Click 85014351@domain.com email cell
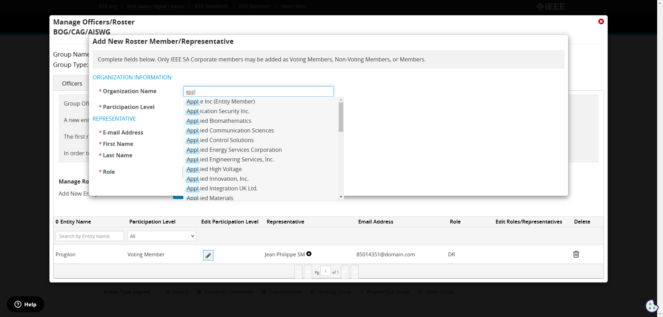The height and width of the screenshot is (317, 663). (386, 254)
